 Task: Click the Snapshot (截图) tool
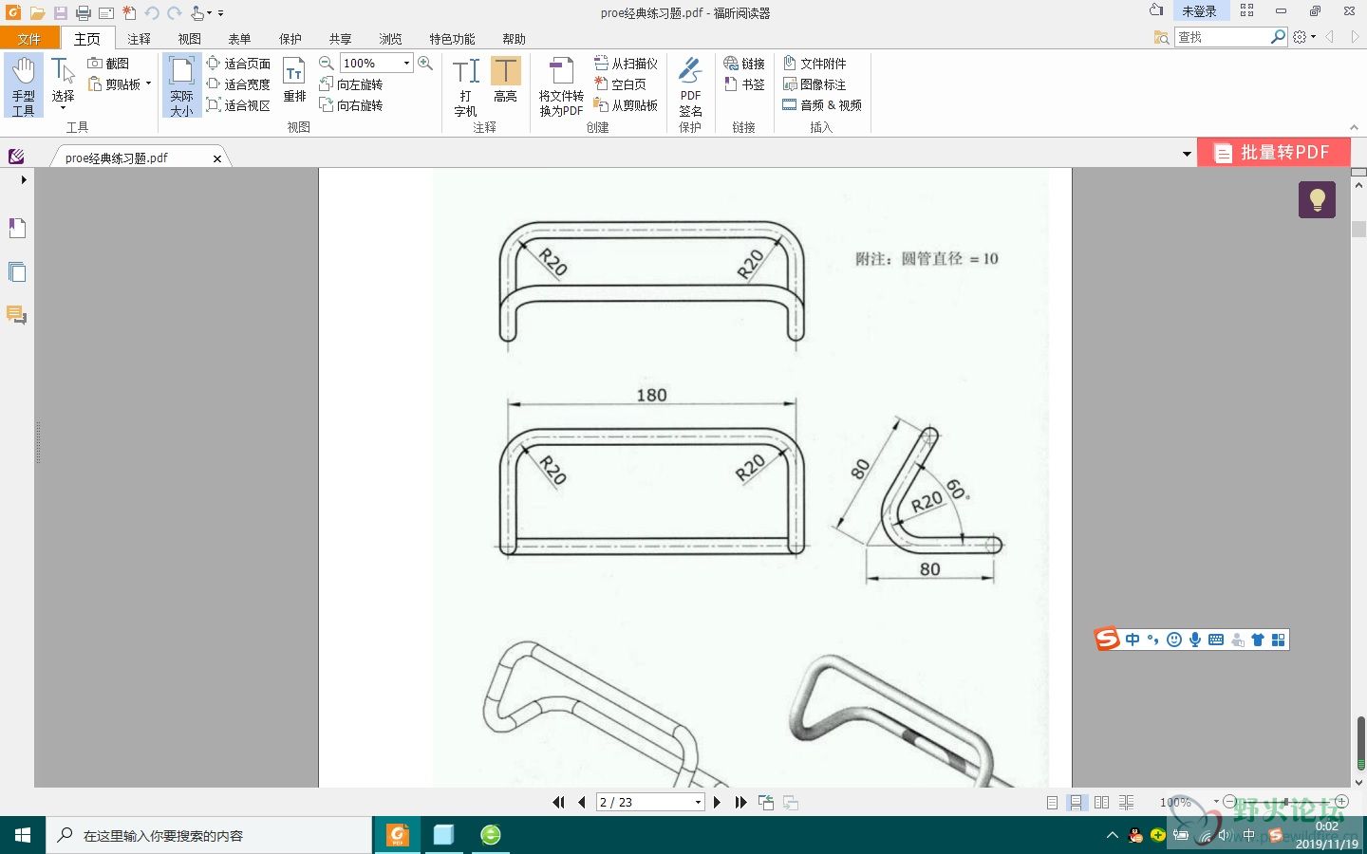[x=108, y=64]
